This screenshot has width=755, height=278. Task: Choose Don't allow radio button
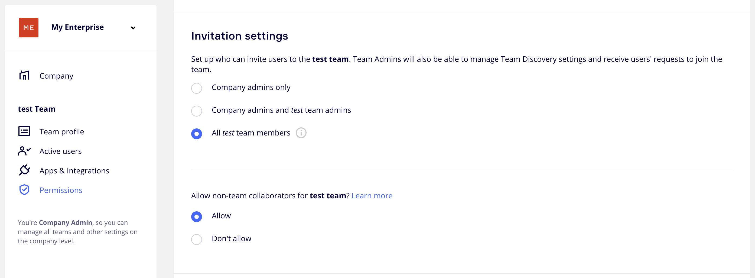click(x=196, y=239)
